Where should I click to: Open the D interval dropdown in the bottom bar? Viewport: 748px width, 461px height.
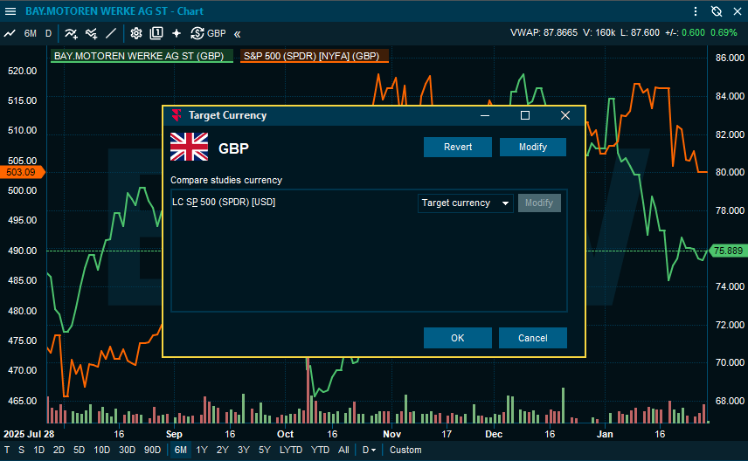(x=369, y=451)
